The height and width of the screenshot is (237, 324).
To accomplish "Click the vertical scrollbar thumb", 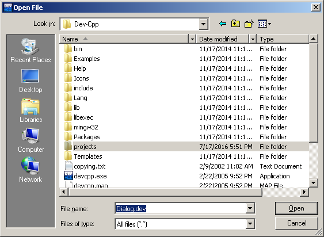I will 314,93.
